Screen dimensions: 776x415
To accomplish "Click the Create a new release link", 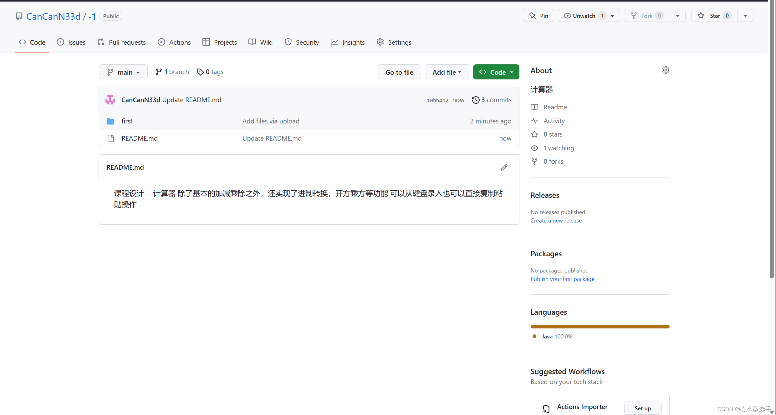I will tap(556, 220).
